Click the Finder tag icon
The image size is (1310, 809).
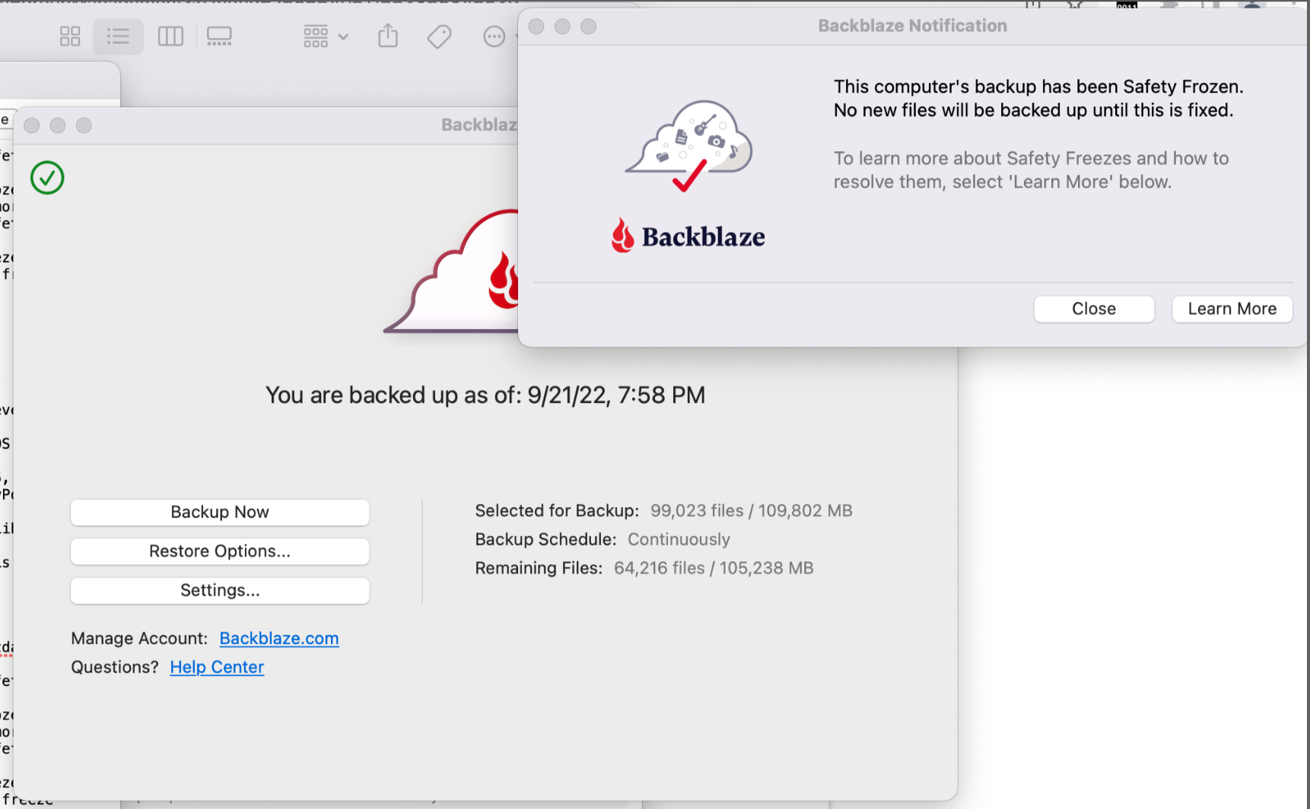439,36
